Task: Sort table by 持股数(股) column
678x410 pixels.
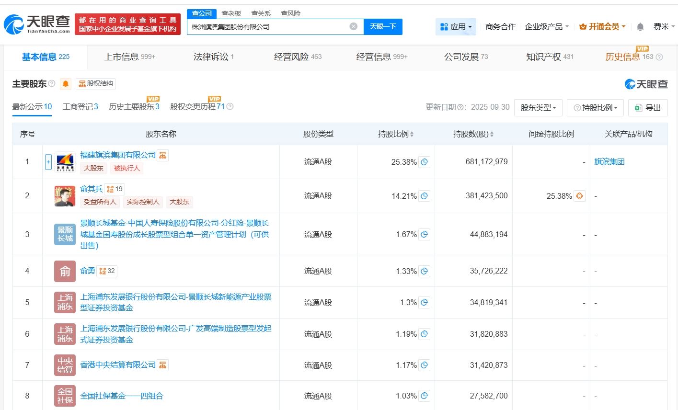Action: click(492, 134)
